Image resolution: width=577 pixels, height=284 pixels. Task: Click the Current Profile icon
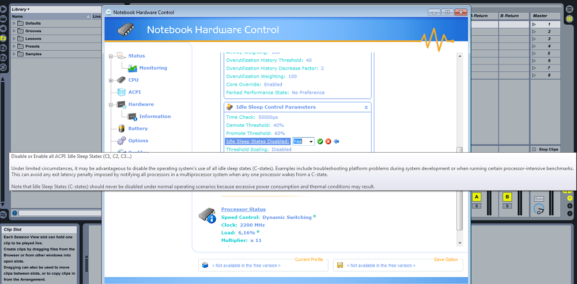205,265
